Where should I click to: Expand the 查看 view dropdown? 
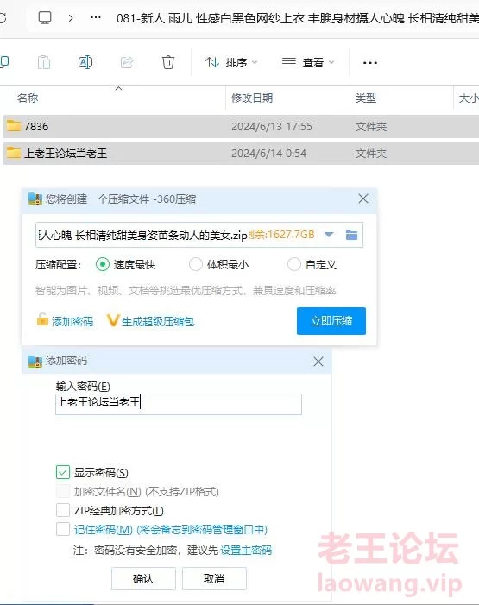tap(308, 62)
